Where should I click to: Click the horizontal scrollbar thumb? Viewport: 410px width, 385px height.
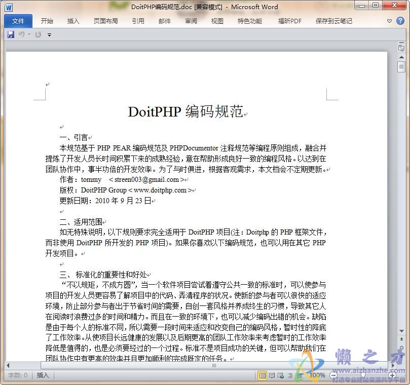pos(214,365)
